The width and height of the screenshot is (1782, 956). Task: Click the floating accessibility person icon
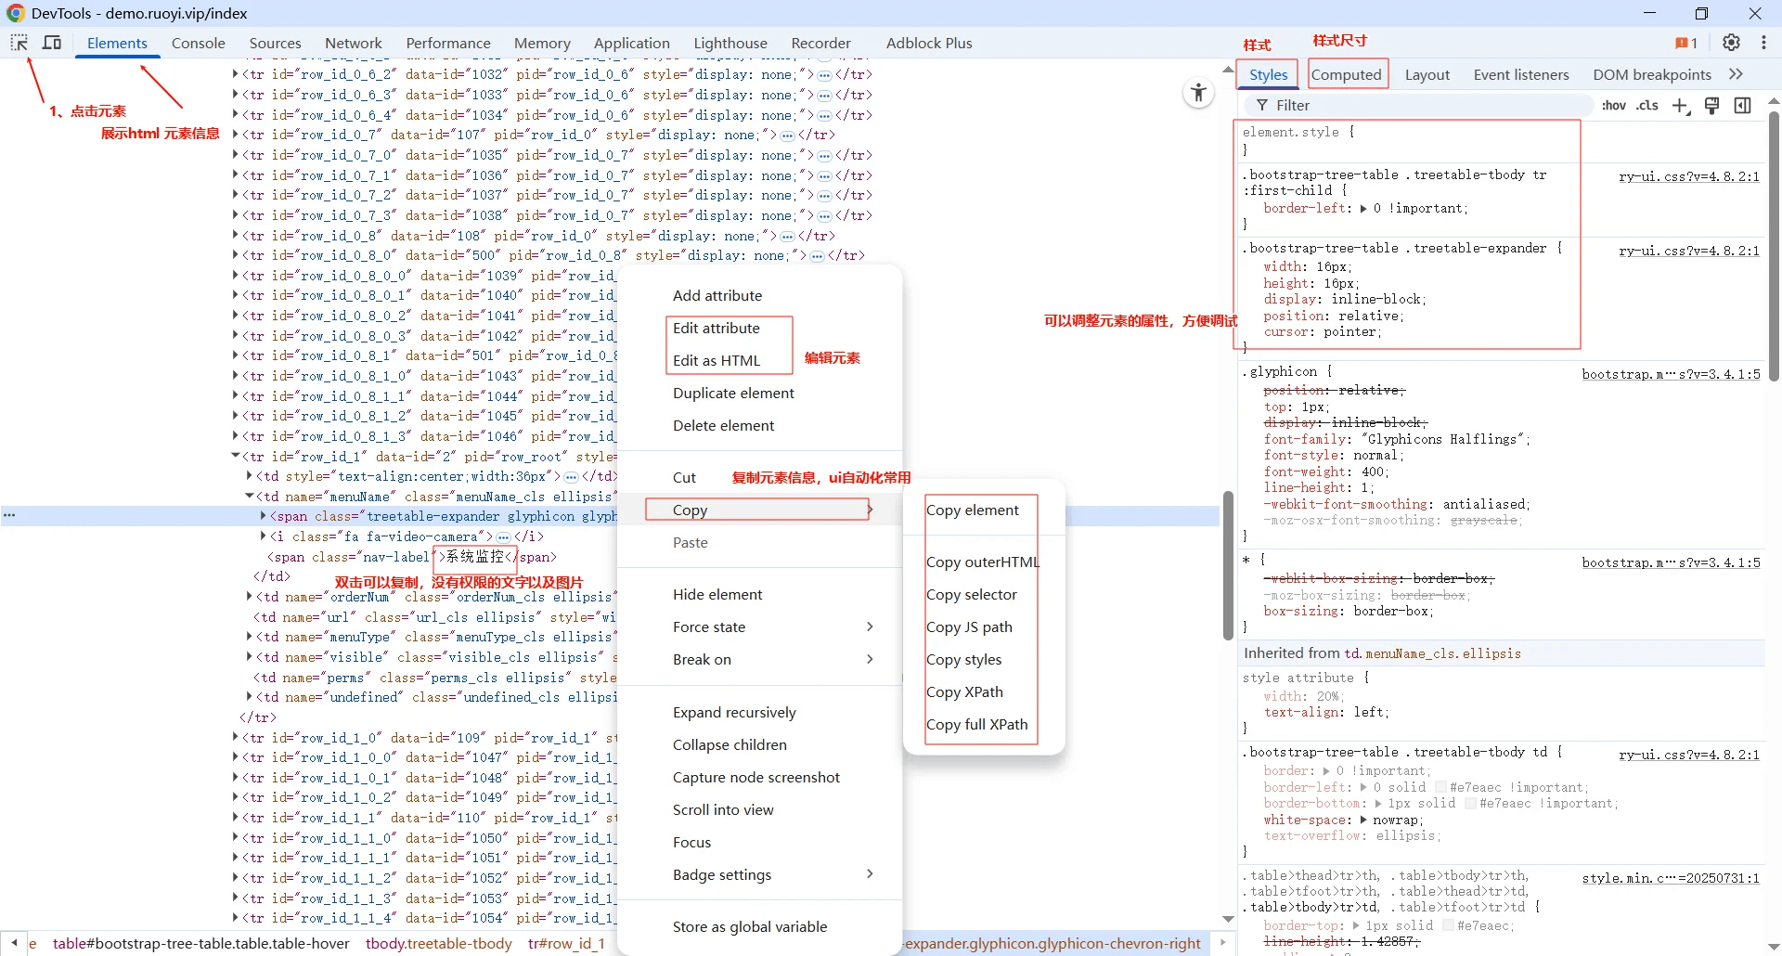(x=1198, y=93)
